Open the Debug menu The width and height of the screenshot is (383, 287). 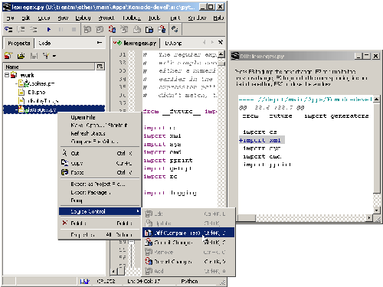pyautogui.click(x=83, y=18)
